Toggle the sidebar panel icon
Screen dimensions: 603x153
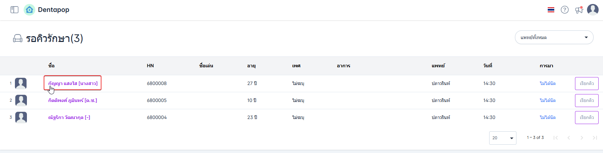tap(15, 10)
